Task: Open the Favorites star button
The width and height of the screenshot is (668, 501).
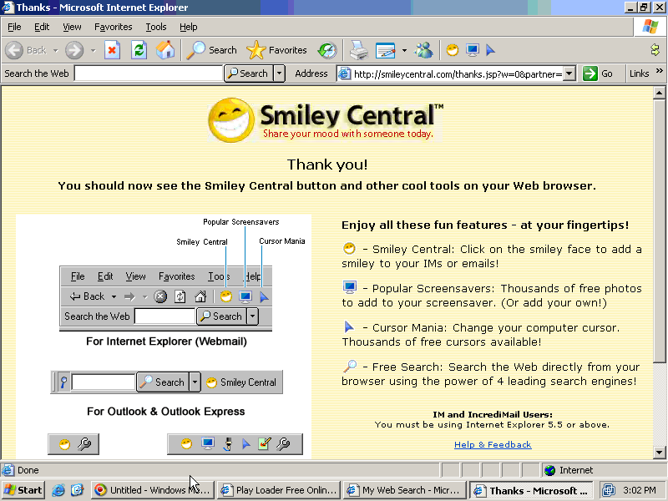Action: 277,50
